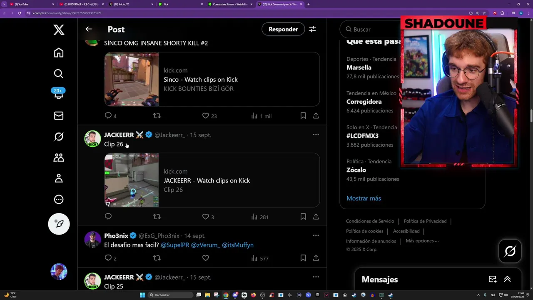Open Notifications bell with 20+ badge
533x300 pixels.
pos(58,94)
